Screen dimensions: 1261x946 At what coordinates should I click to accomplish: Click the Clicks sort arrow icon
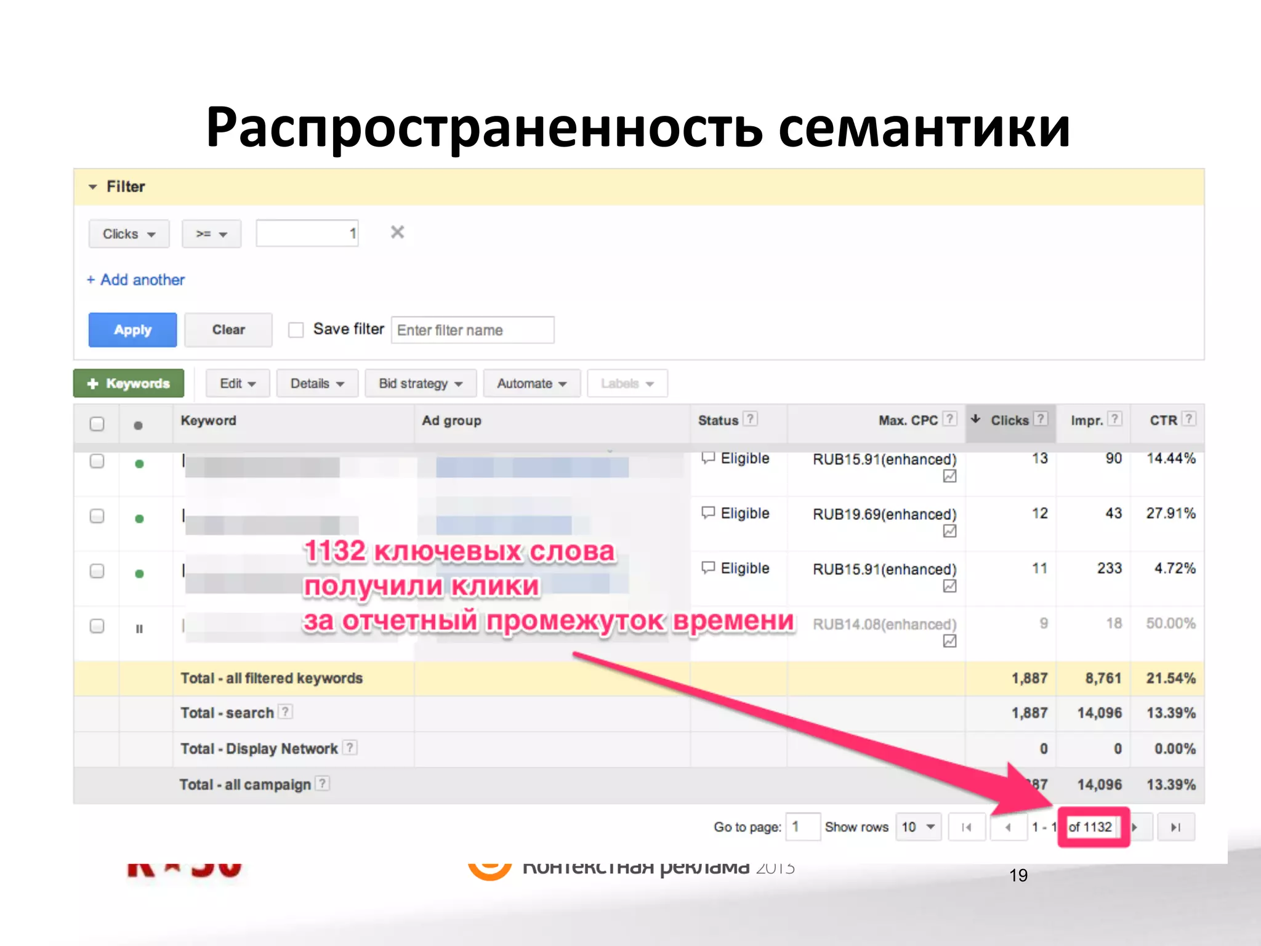point(975,419)
